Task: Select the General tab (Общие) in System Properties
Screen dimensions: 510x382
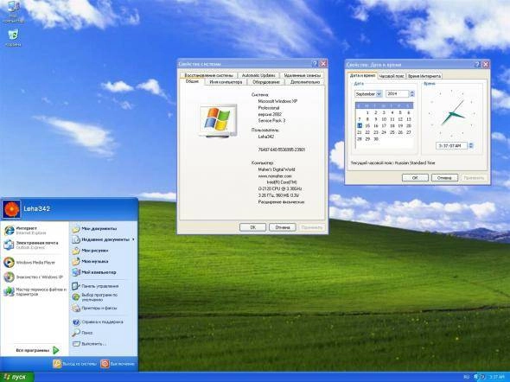Action: [192, 81]
